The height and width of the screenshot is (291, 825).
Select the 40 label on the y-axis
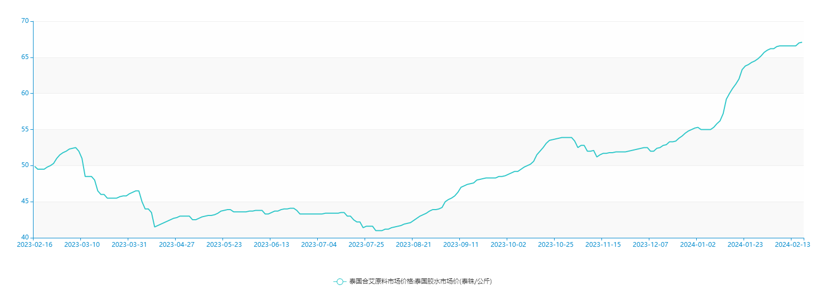point(24,238)
